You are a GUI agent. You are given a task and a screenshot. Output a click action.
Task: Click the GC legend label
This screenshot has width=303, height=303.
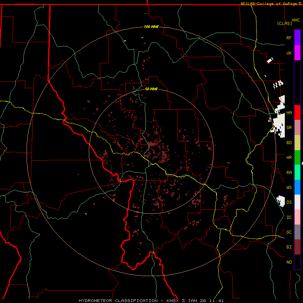point(289,232)
